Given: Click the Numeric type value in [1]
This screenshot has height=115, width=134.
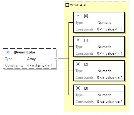Looking at the screenshot, I should pos(104,47).
